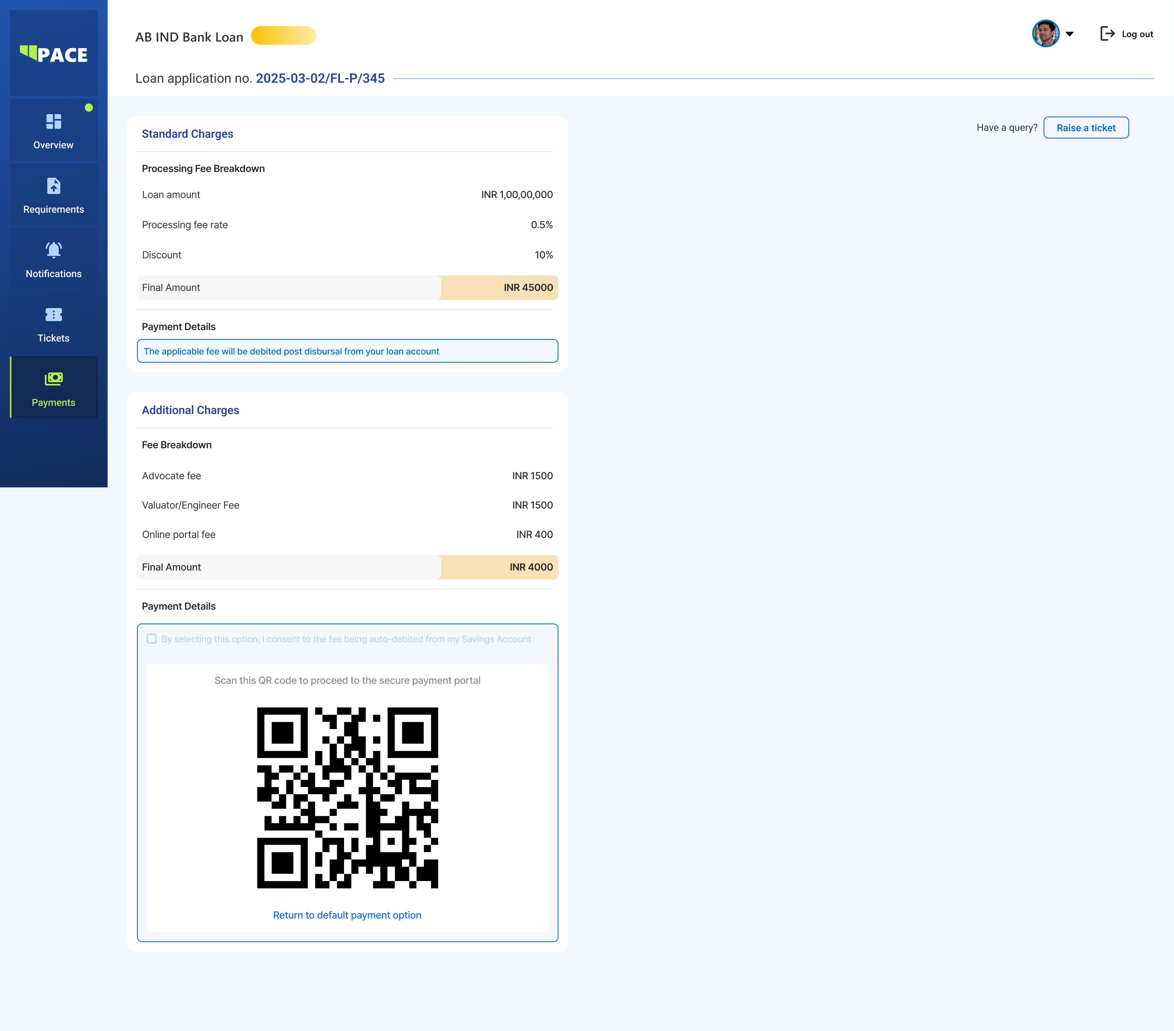Go to Requirements menu item
Viewport: 1174px width, 1031px height.
(53, 209)
